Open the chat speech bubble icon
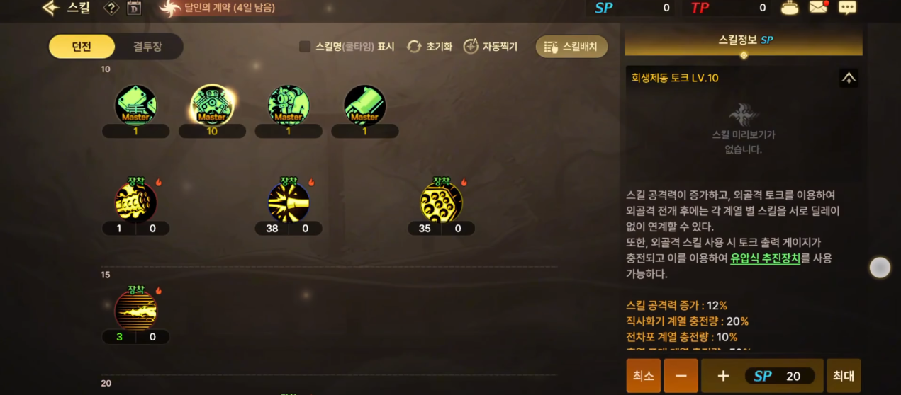 pos(847,8)
